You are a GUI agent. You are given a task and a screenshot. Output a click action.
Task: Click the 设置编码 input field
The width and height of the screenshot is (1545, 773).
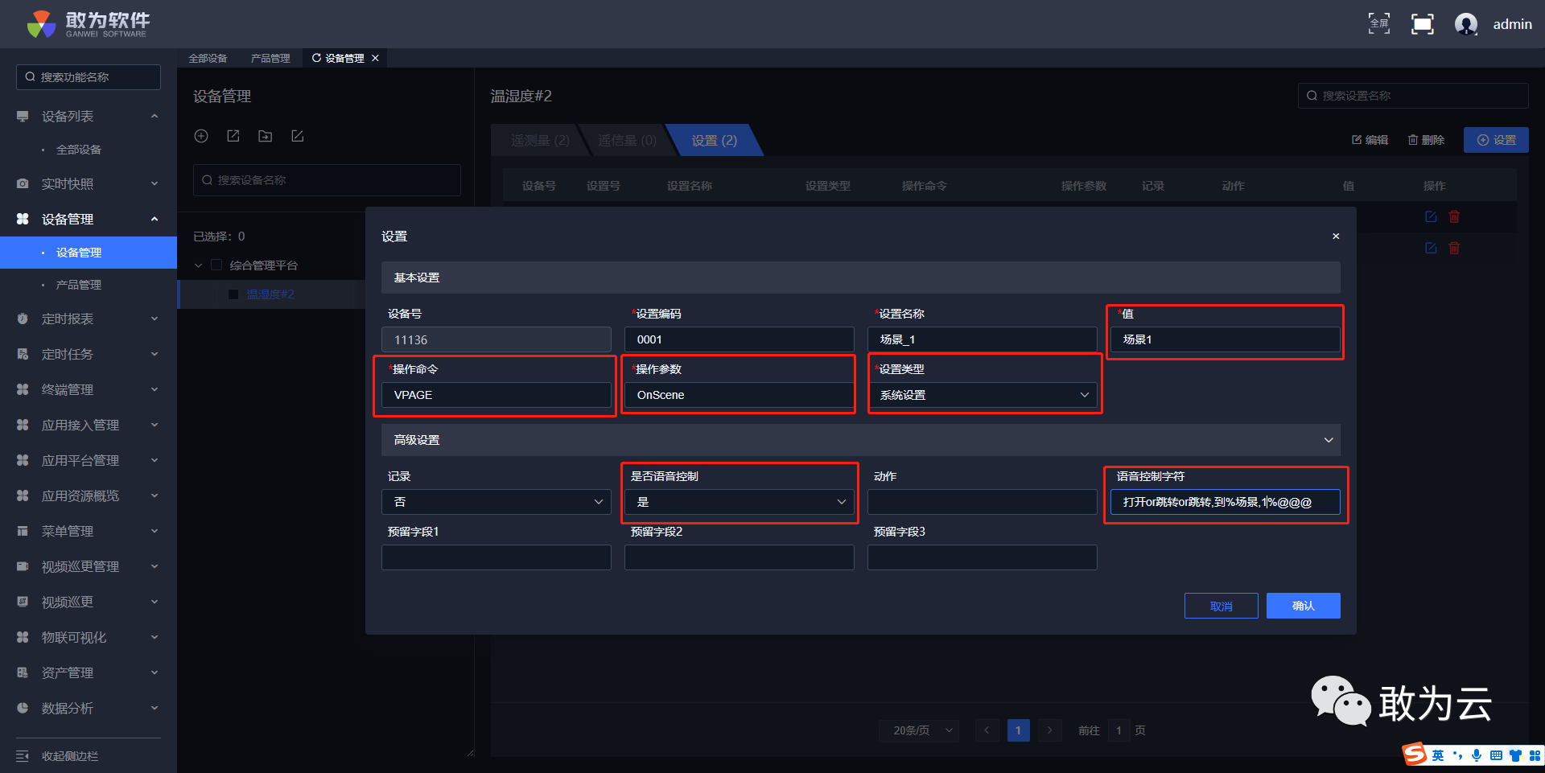coord(740,339)
